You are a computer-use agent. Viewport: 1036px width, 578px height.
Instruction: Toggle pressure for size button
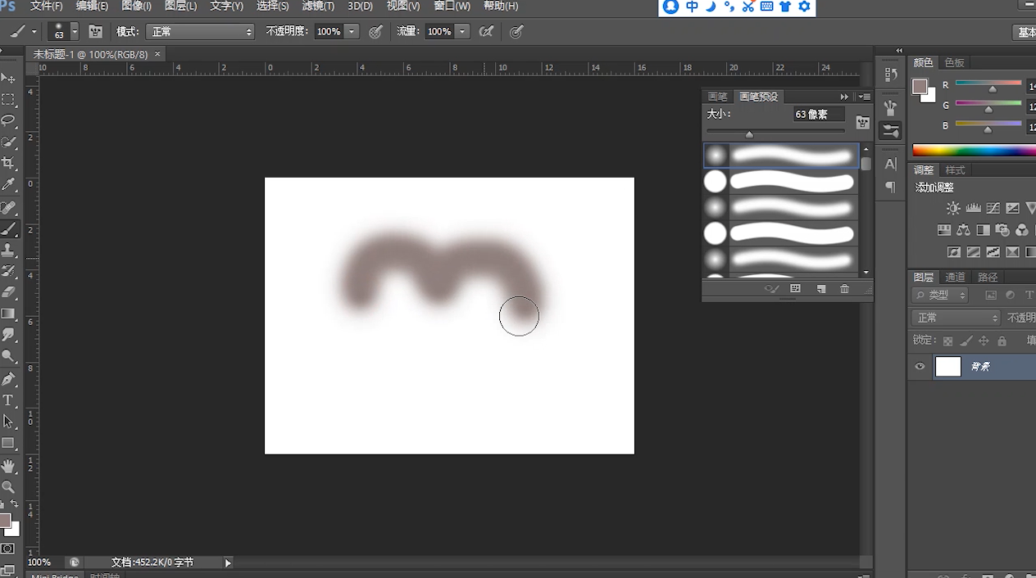516,31
